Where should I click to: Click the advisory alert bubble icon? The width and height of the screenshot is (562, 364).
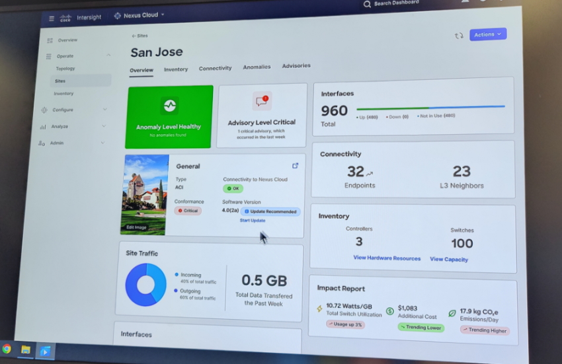tap(262, 101)
